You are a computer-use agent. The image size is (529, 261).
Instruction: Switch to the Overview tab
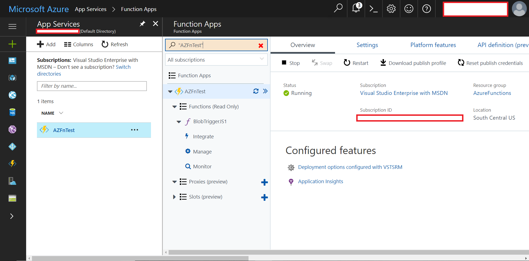click(x=303, y=45)
